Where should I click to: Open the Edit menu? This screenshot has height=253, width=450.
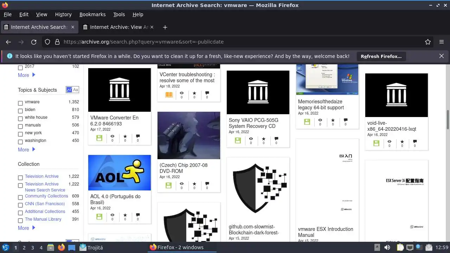[x=24, y=14]
